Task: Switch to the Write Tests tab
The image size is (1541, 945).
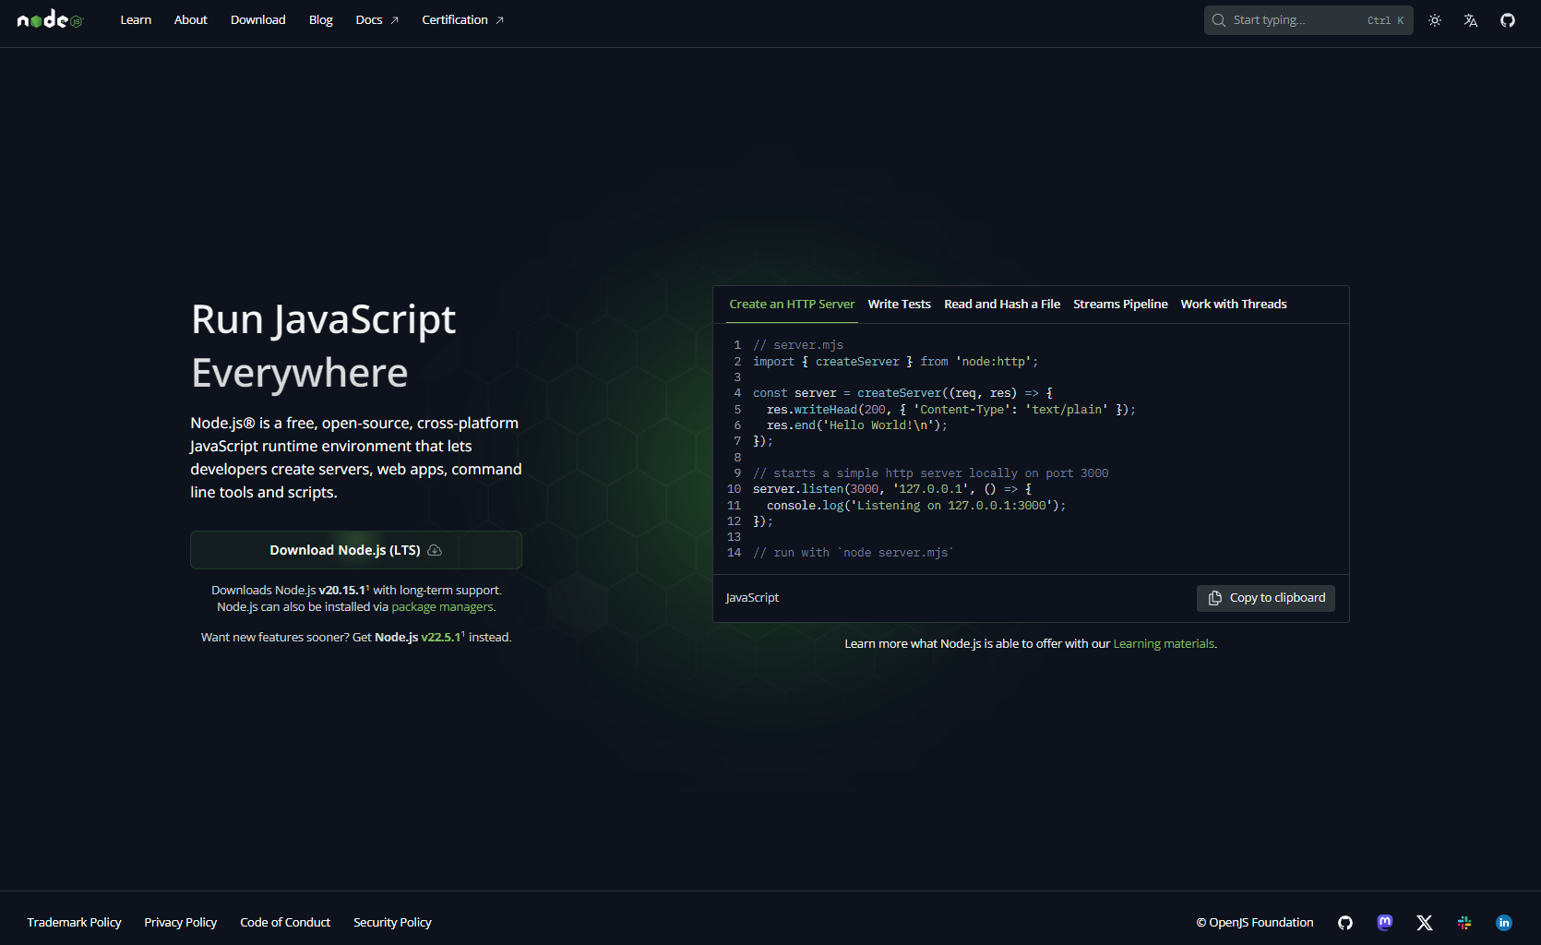Action: click(900, 305)
